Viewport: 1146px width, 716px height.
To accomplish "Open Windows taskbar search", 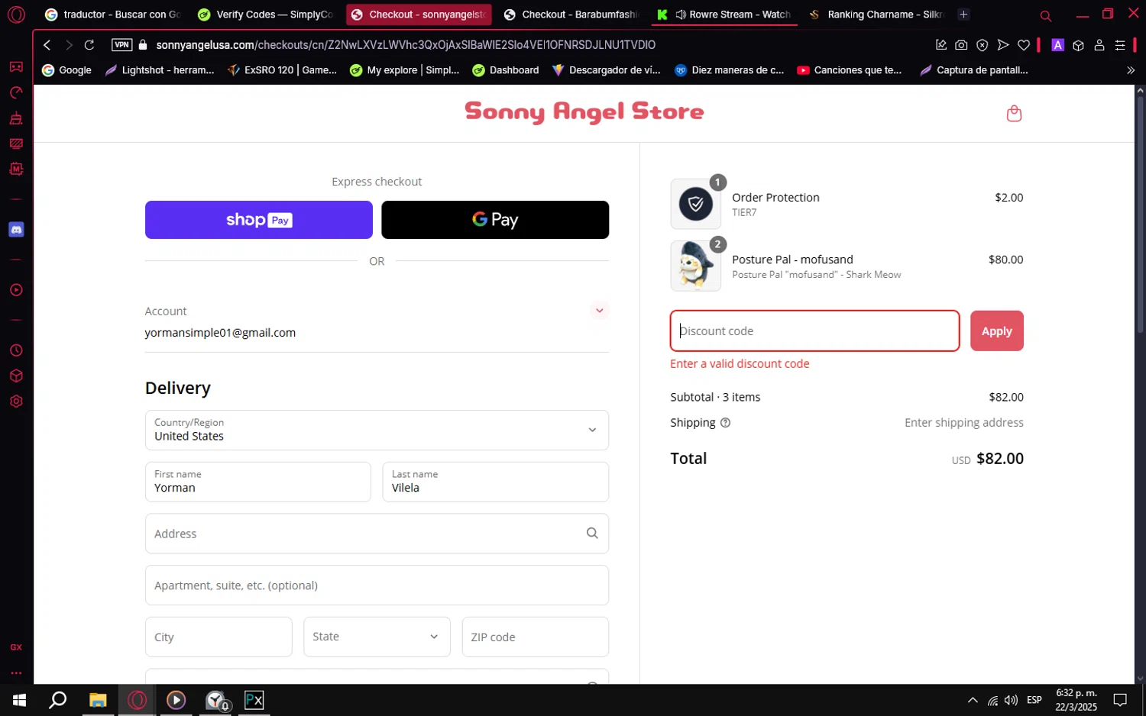I will [58, 700].
